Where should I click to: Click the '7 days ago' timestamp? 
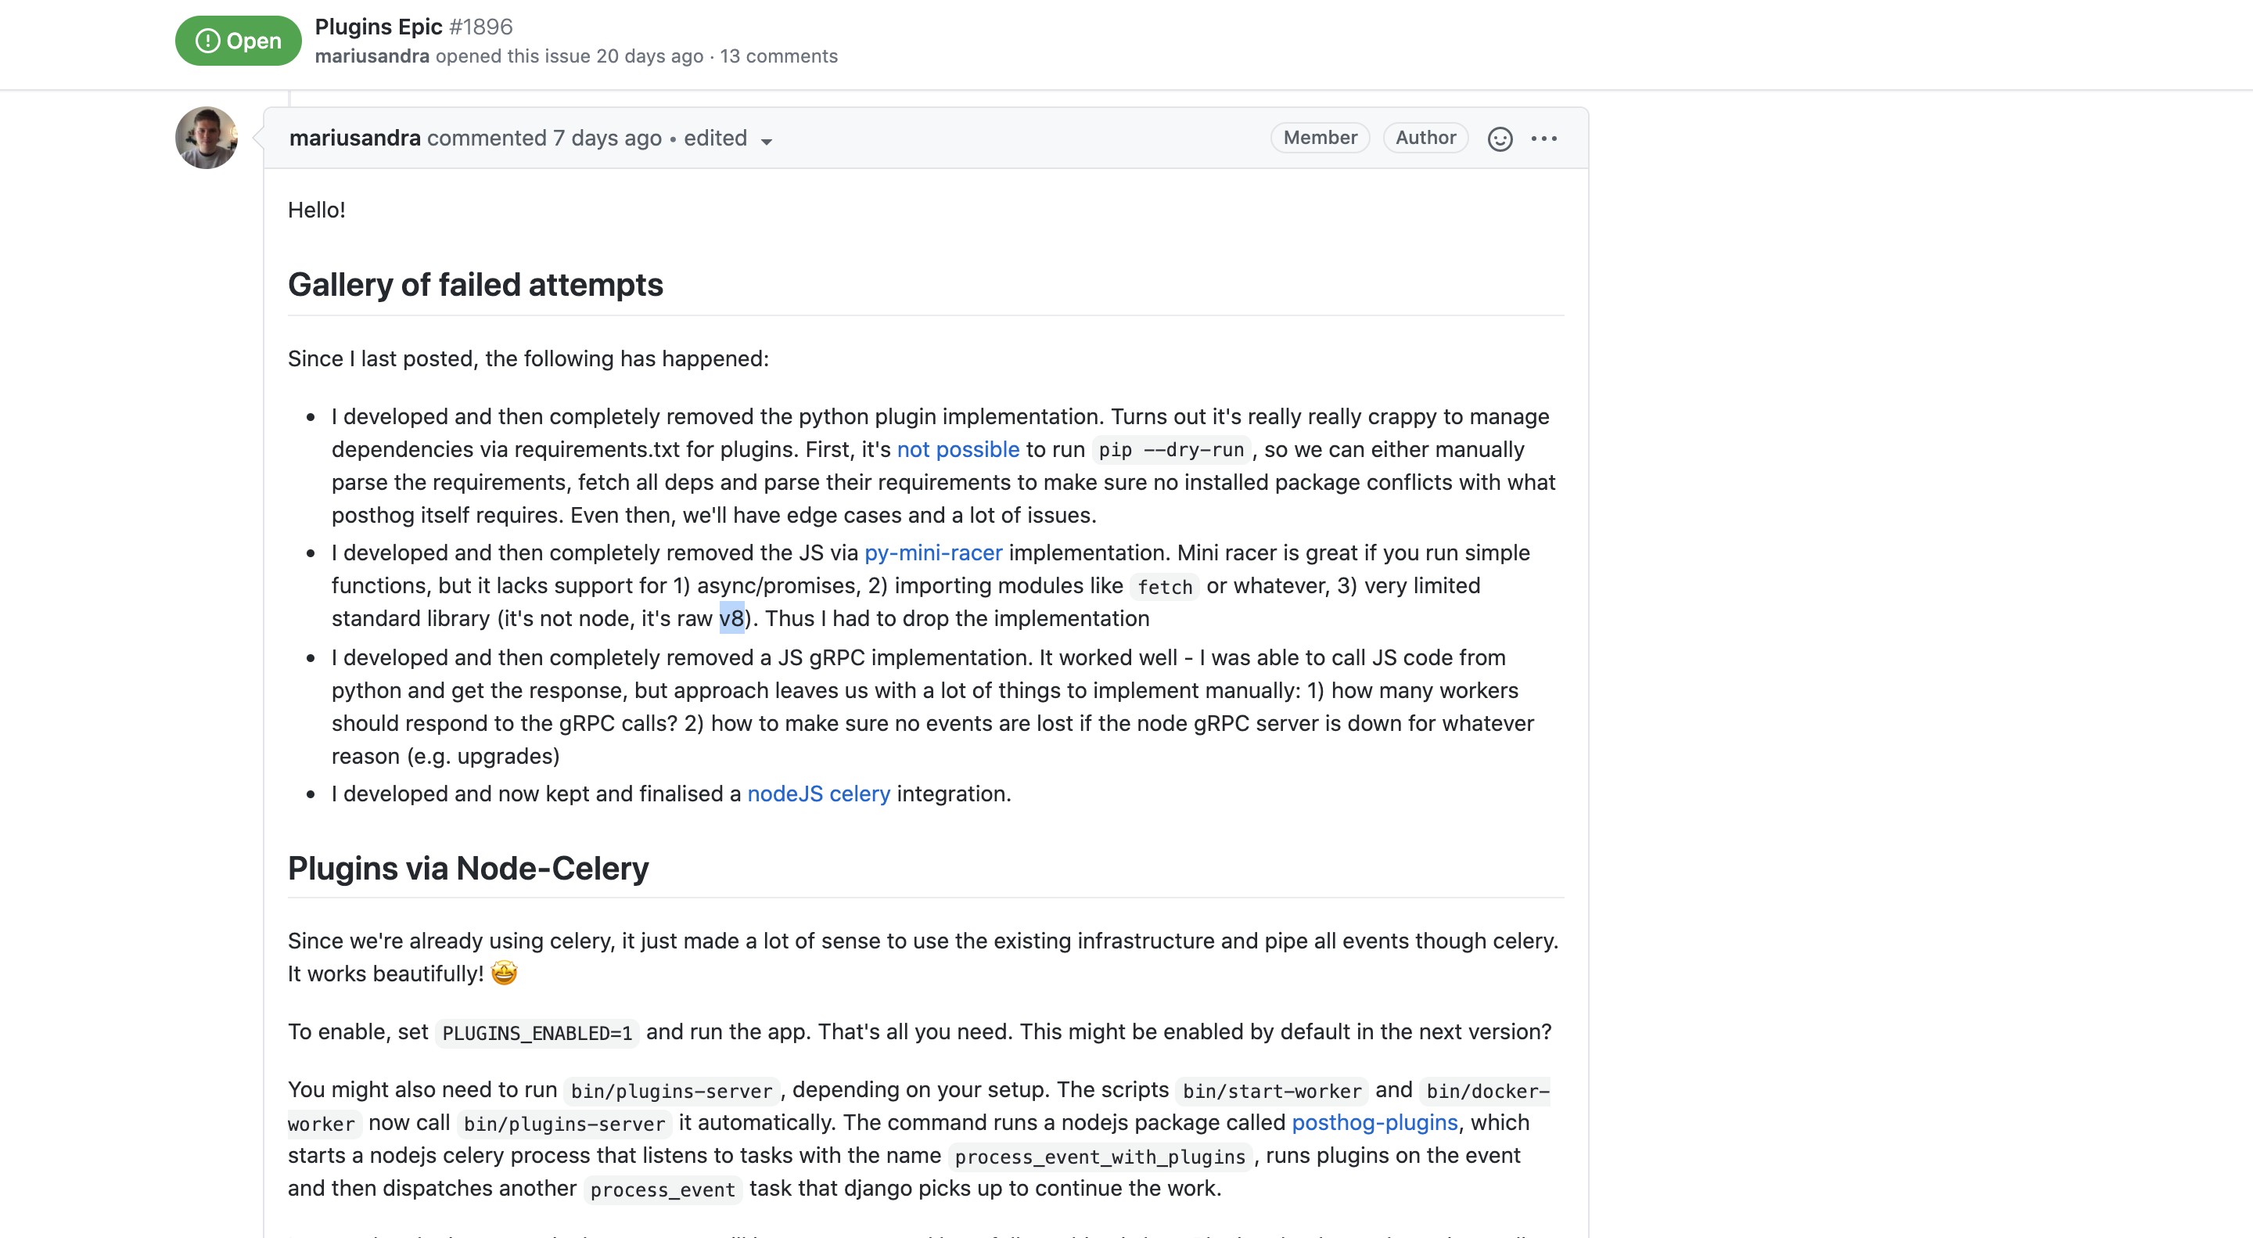(x=607, y=139)
